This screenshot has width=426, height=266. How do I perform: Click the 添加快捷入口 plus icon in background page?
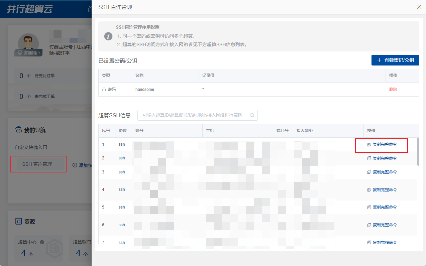click(x=75, y=165)
